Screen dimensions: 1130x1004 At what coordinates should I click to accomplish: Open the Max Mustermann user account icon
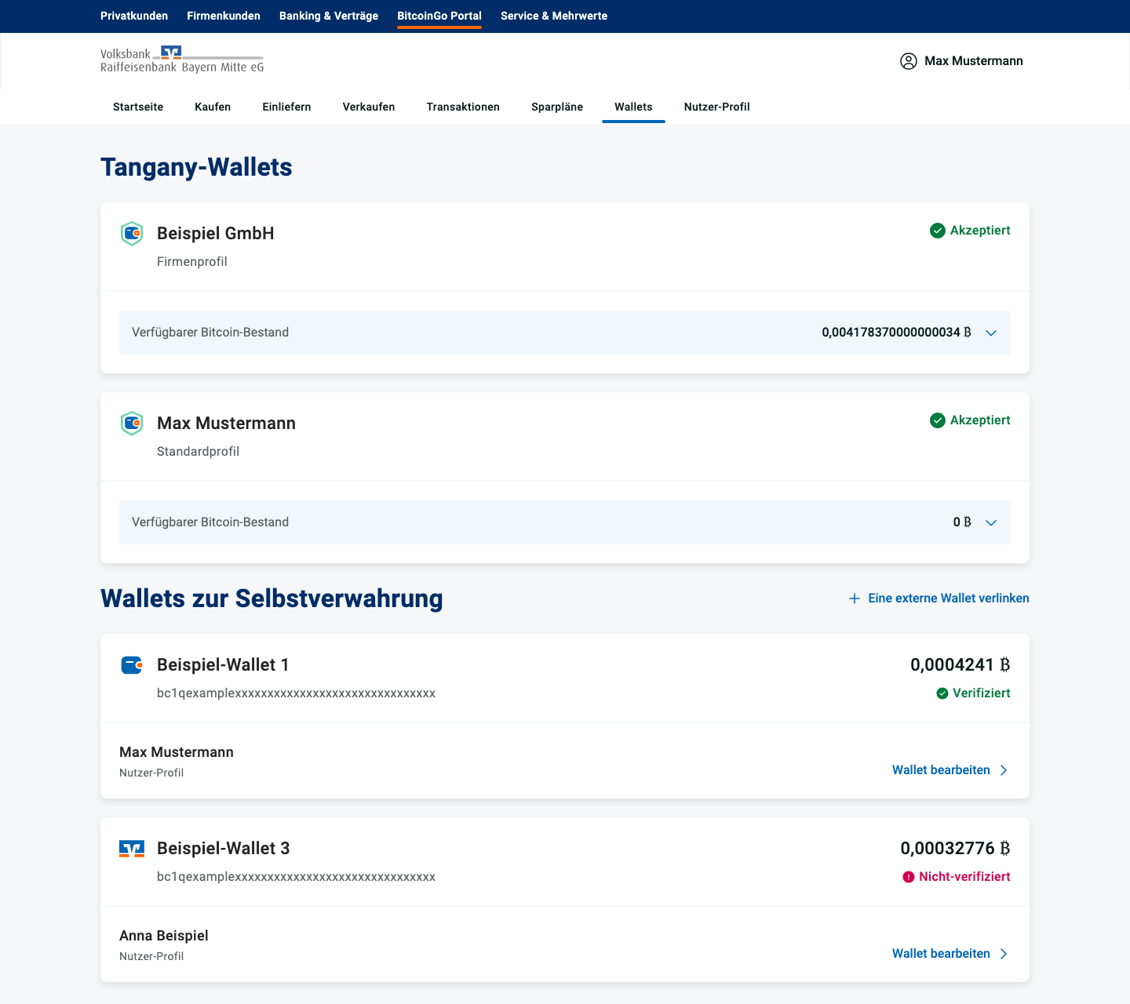(908, 61)
